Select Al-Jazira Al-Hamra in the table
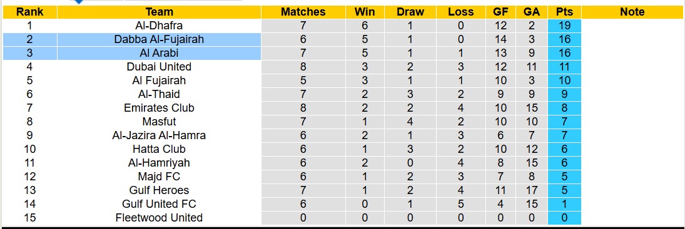This screenshot has height=229, width=685. pos(159,135)
